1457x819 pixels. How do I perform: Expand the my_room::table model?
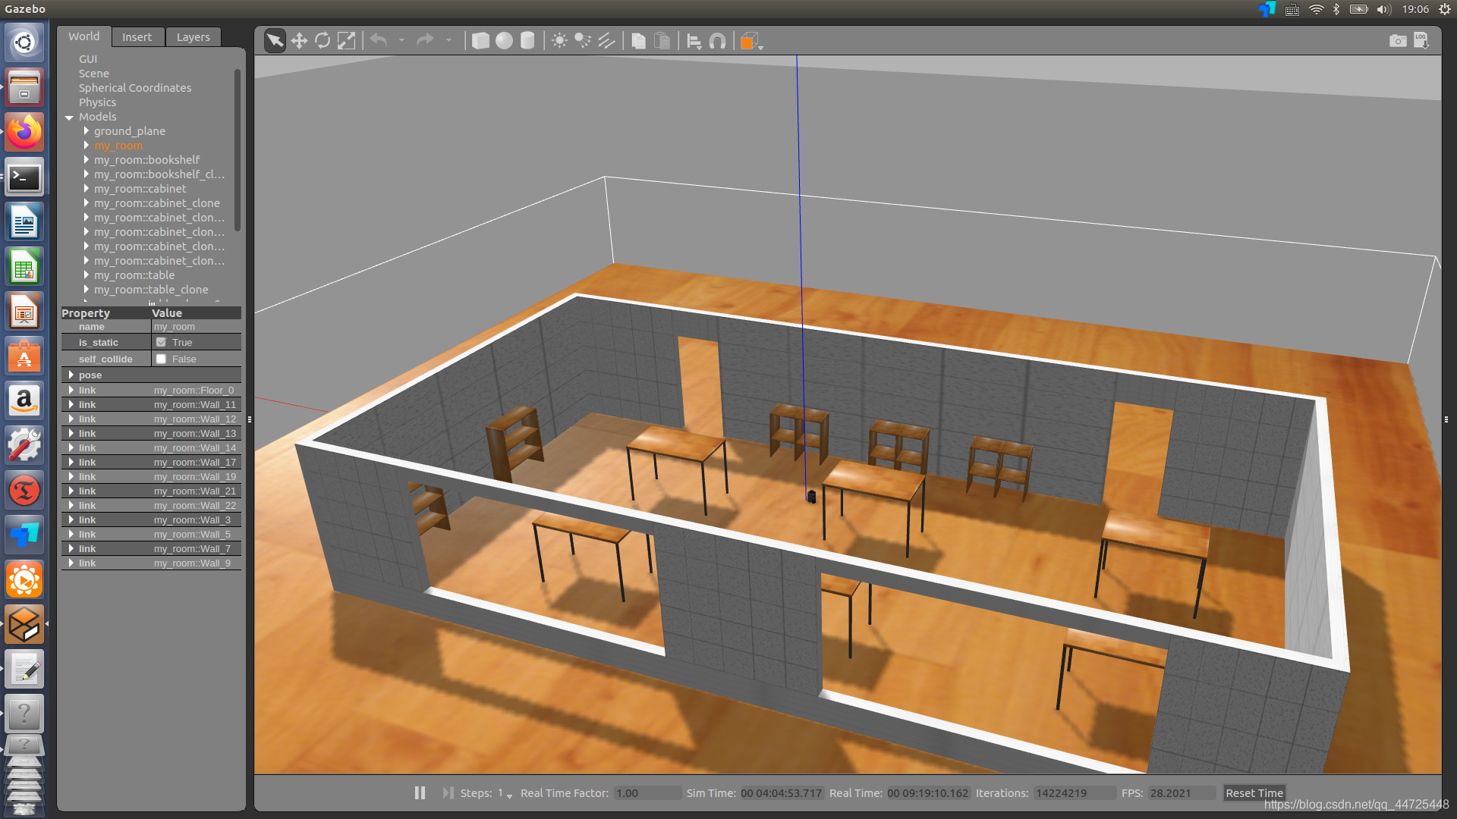tap(87, 275)
